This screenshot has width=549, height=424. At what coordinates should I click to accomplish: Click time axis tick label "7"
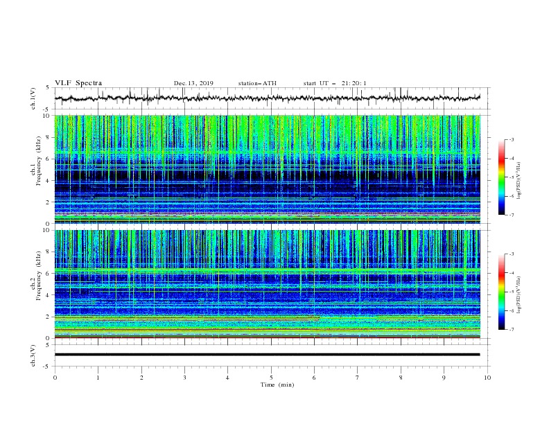click(358, 378)
